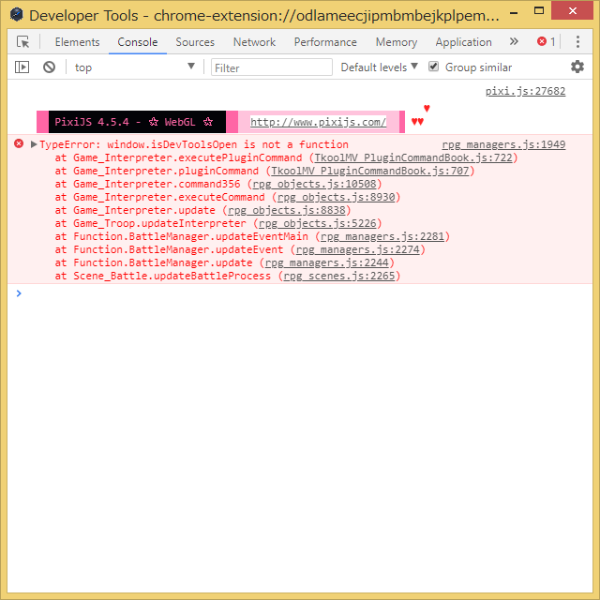Open the top execution context dropdown
The width and height of the screenshot is (600, 600).
point(134,67)
